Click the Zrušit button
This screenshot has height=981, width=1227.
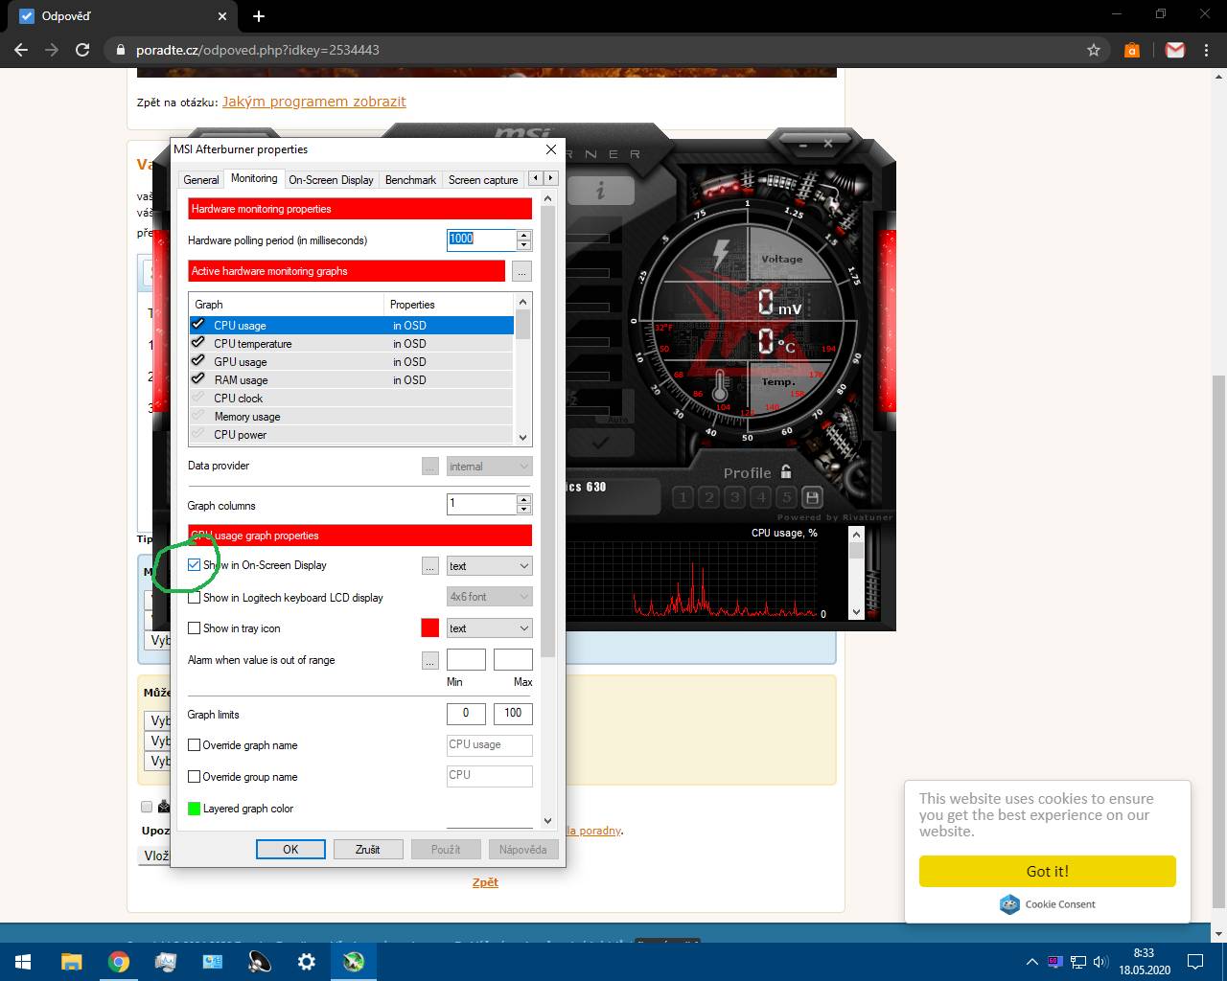[x=367, y=850]
